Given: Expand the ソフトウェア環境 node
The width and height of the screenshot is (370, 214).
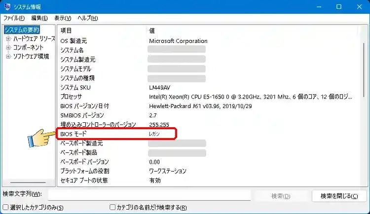Looking at the screenshot, I should pos(8,57).
